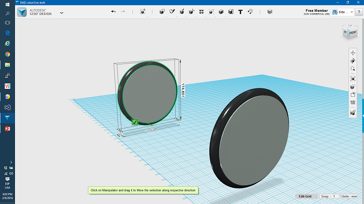Click the volume icon in system tray
This screenshot has height=204, width=364.
coord(11,174)
